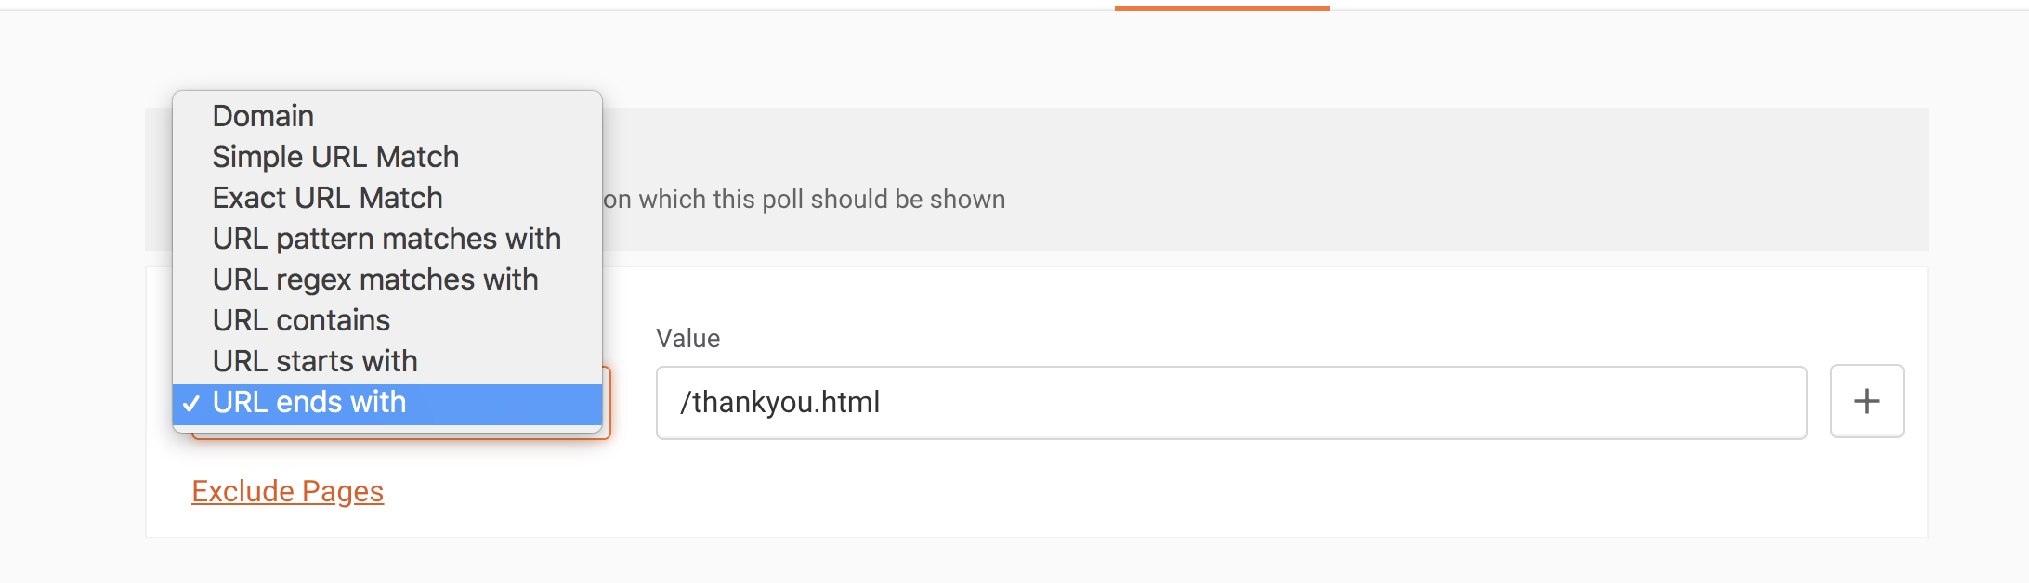
Task: Choose Domain from the match type list
Action: 263,116
